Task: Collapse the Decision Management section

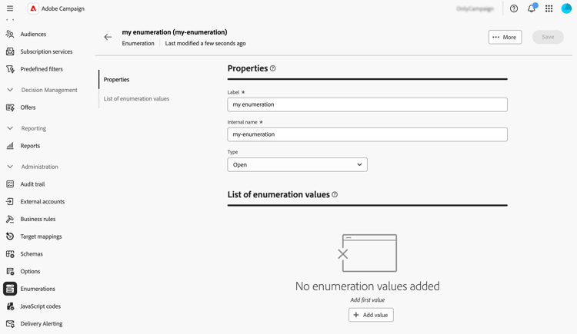Action: (10, 90)
